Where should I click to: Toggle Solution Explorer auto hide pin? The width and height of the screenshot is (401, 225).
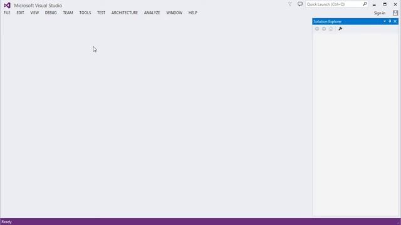(390, 21)
